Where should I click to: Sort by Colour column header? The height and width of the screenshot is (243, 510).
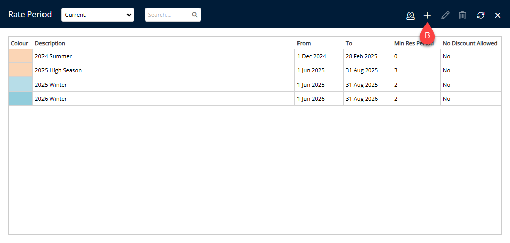click(20, 43)
